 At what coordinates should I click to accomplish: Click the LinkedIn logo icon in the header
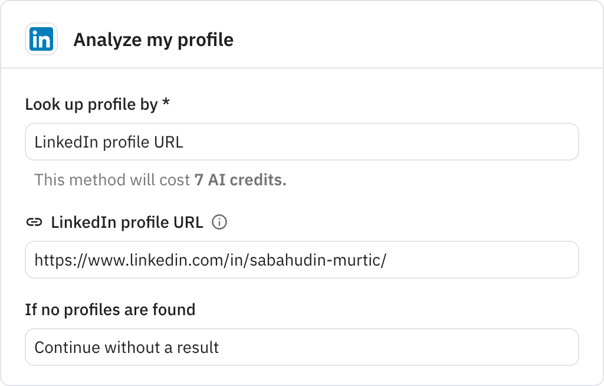click(x=40, y=40)
